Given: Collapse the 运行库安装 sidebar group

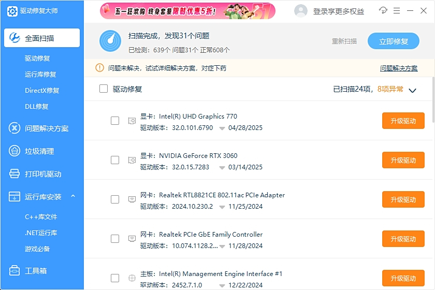Looking at the screenshot, I should click(x=73, y=196).
